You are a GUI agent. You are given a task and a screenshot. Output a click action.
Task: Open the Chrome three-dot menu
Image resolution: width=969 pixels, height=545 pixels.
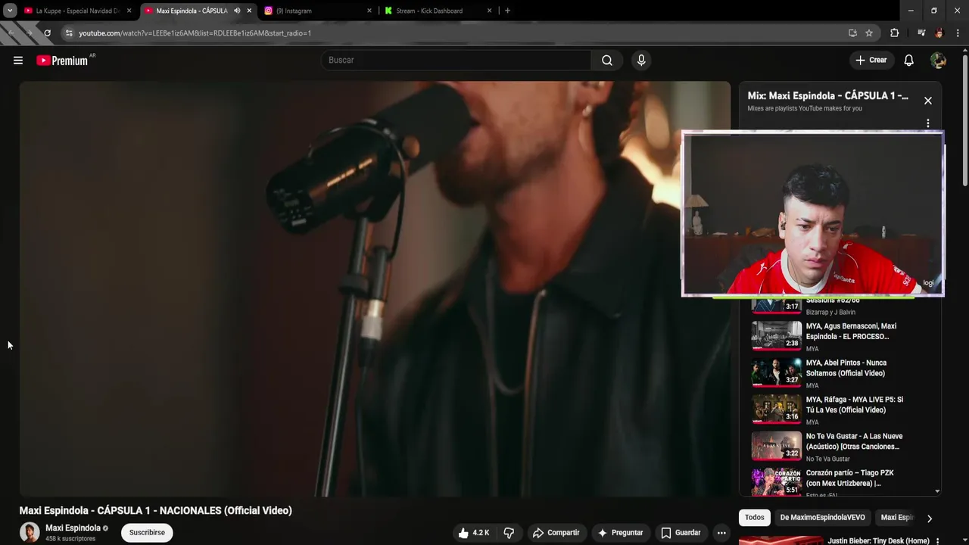pyautogui.click(x=957, y=33)
